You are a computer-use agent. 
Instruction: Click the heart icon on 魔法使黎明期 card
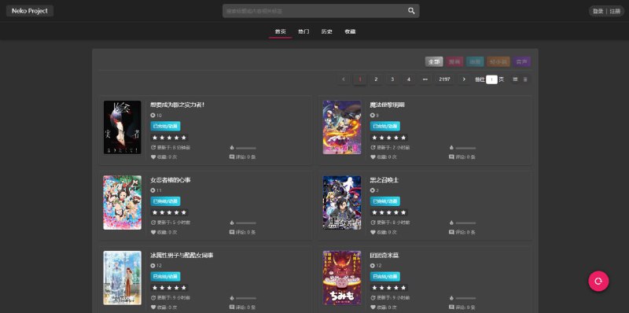(x=373, y=157)
